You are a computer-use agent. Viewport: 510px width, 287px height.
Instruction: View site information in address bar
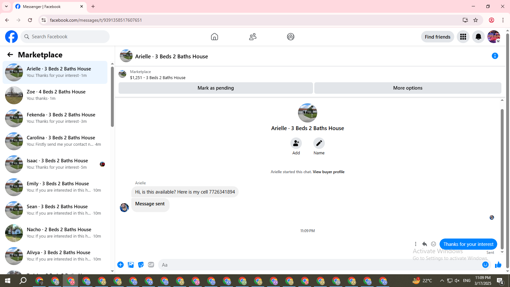coord(44,20)
